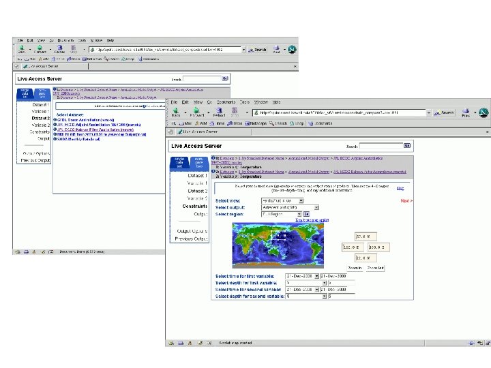Viewport: 491px width, 368px height.
Task: Open Home bookmark in front window personal toolbar
Action: (218, 123)
